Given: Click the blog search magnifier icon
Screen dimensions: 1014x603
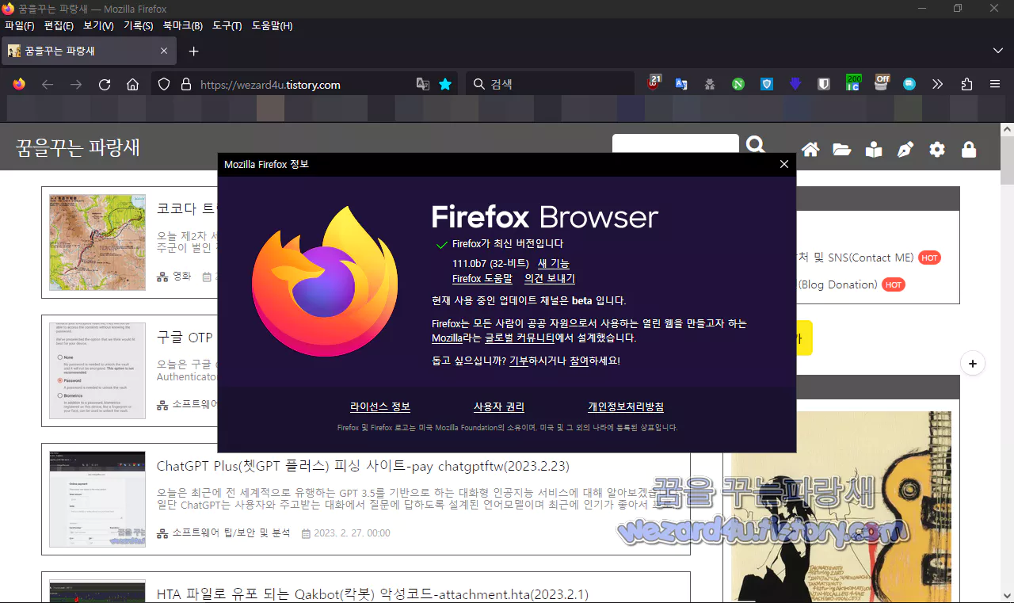Looking at the screenshot, I should click(x=757, y=146).
